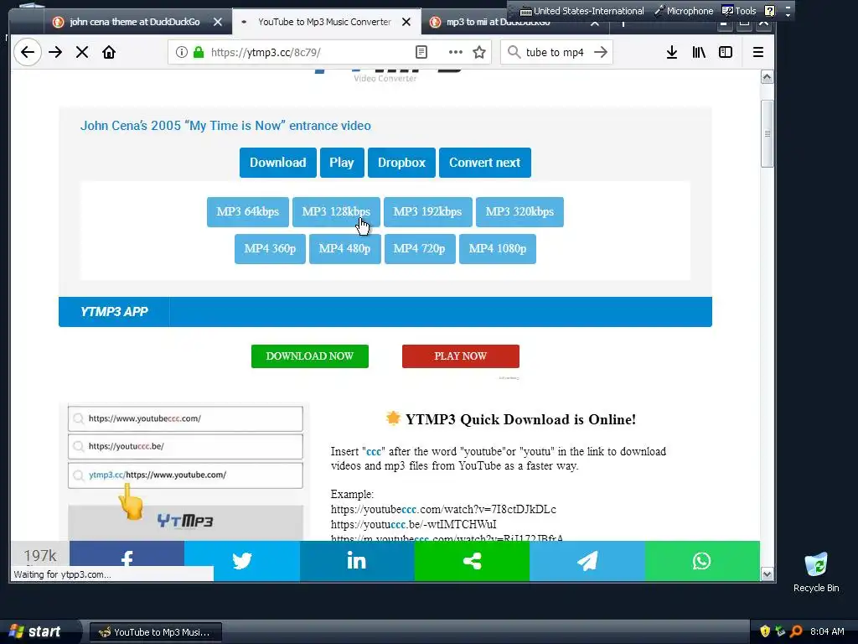This screenshot has width=858, height=644.
Task: Open Tools on the language bar
Action: 739,10
